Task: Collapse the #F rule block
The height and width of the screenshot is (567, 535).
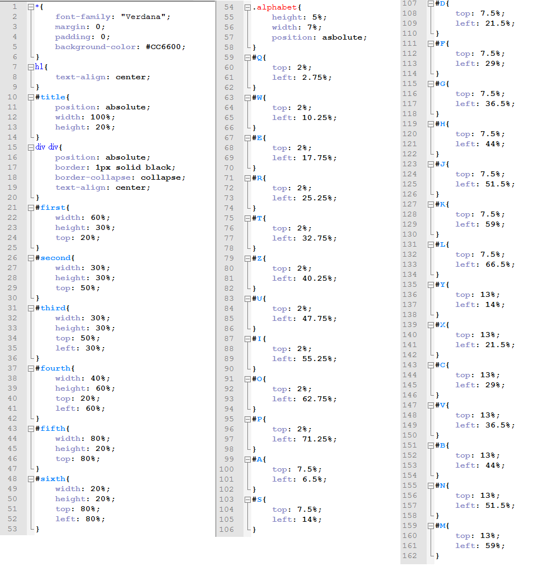Action: (431, 44)
